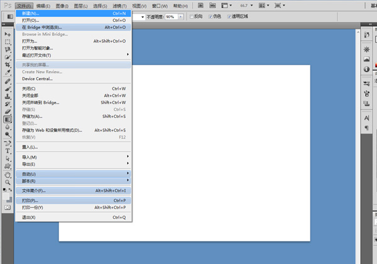Choose 打开(O)... menu entry
This screenshot has height=264, width=377.
pyautogui.click(x=74, y=21)
